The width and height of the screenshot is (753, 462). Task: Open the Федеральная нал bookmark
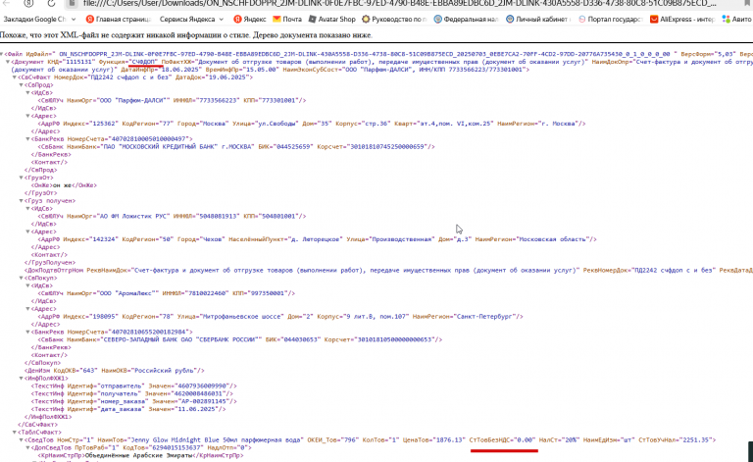[x=467, y=20]
